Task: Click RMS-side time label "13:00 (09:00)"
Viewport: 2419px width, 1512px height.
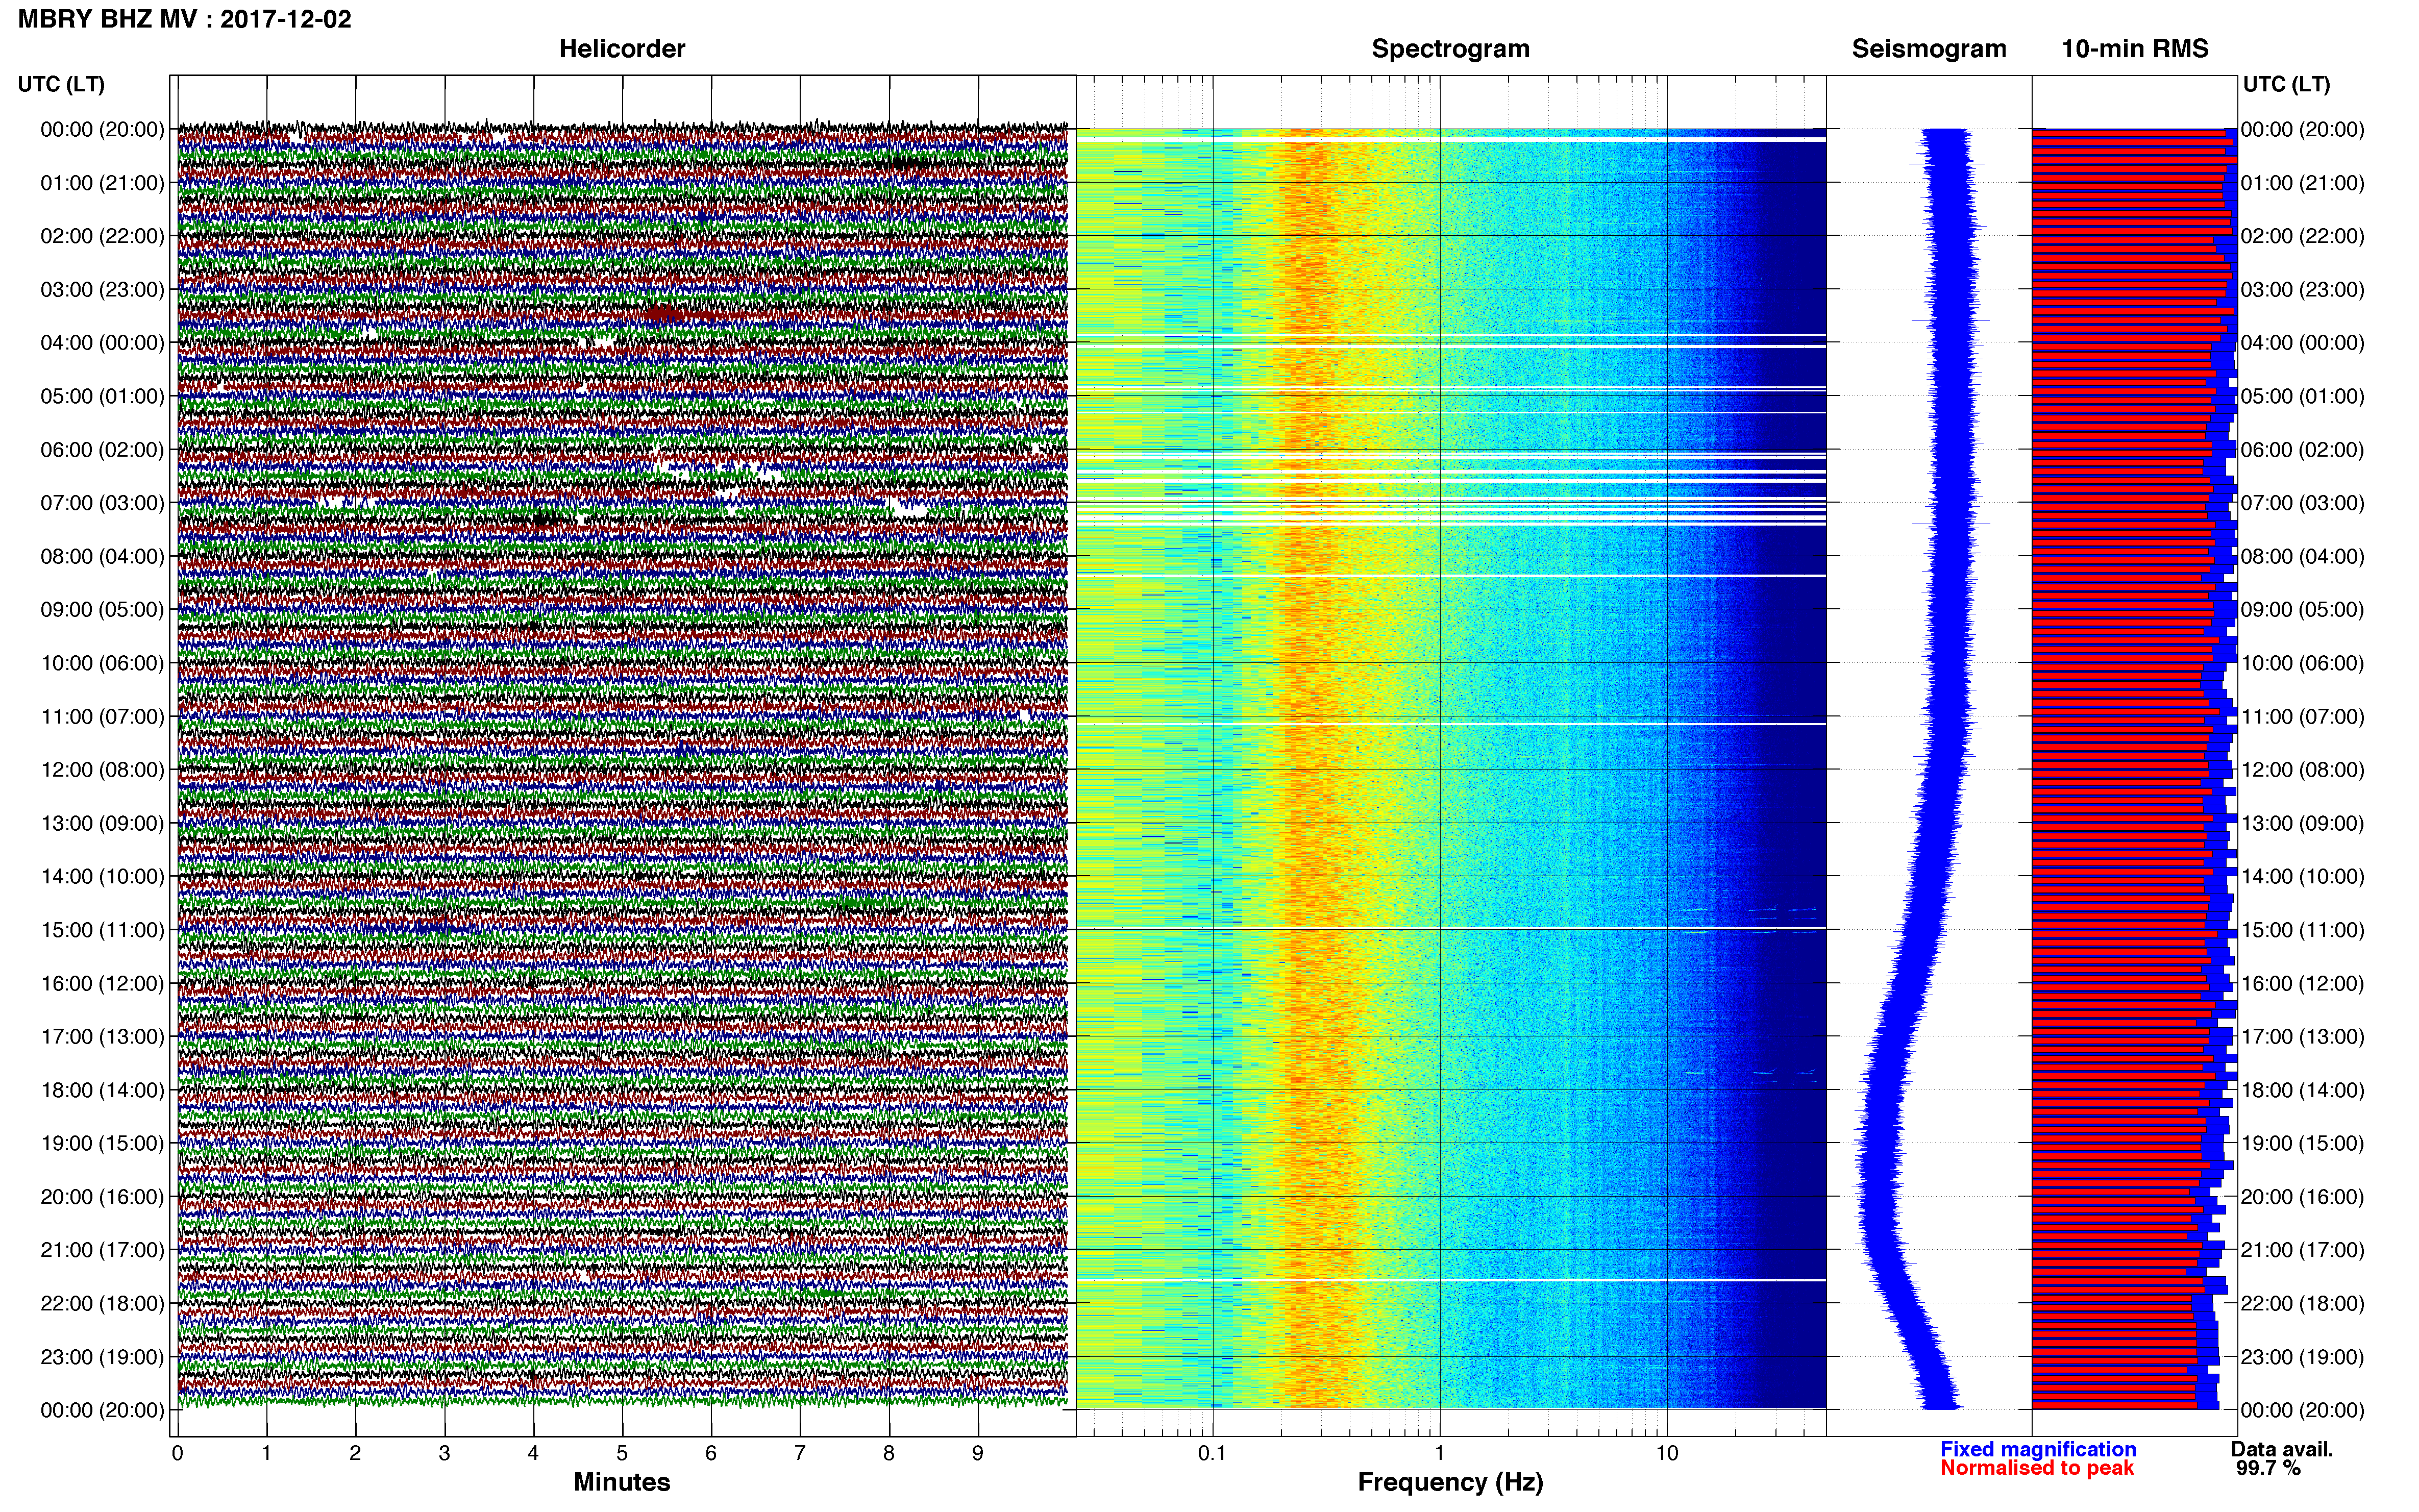Action: (2303, 823)
